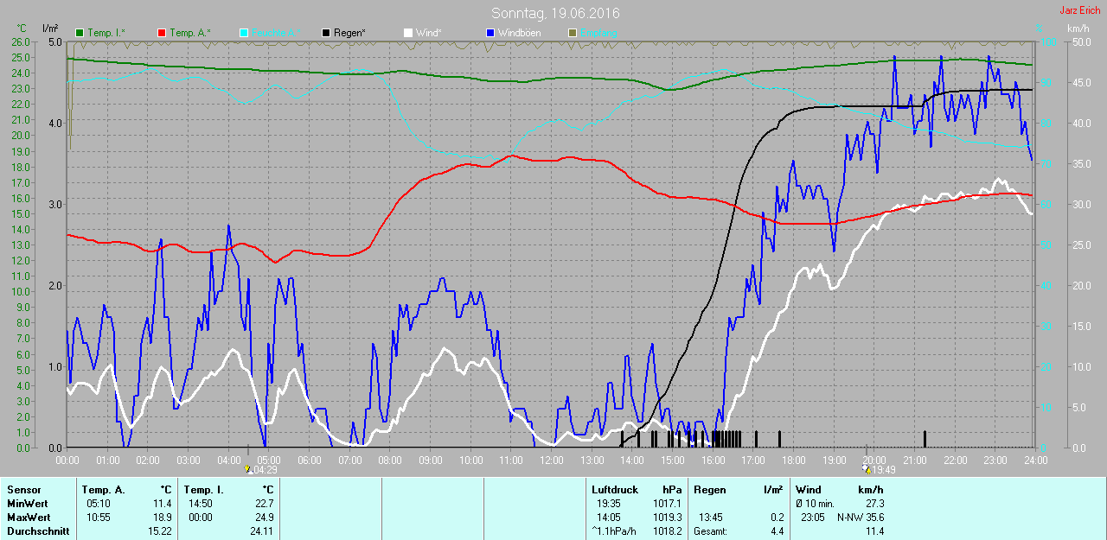
Task: Click the Temp. A. column header
Action: [x=103, y=490]
